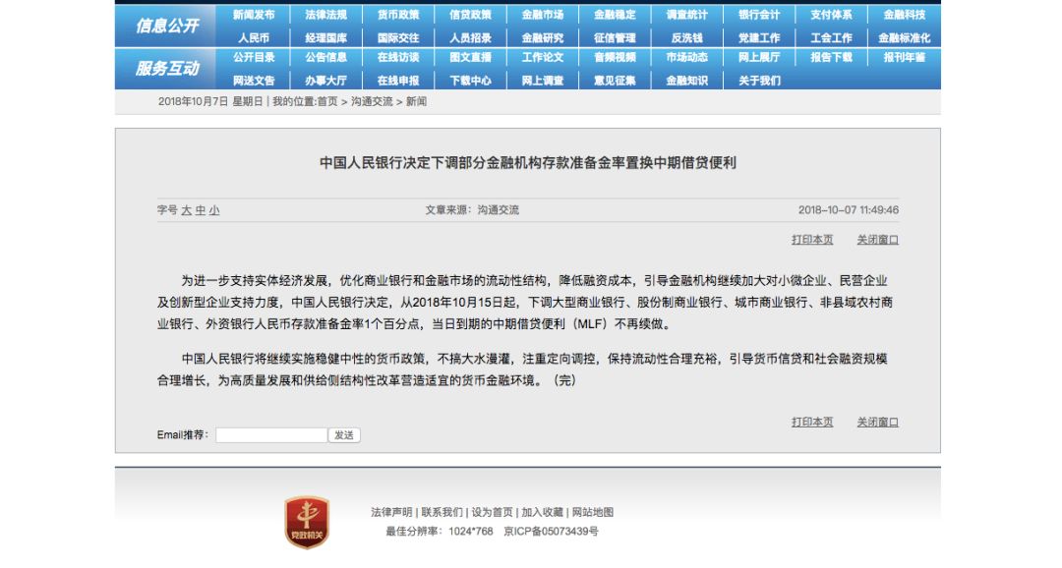Click 关闭窗口 below the article timestamp
Image resolution: width=1062 pixels, height=568 pixels.
tap(878, 240)
